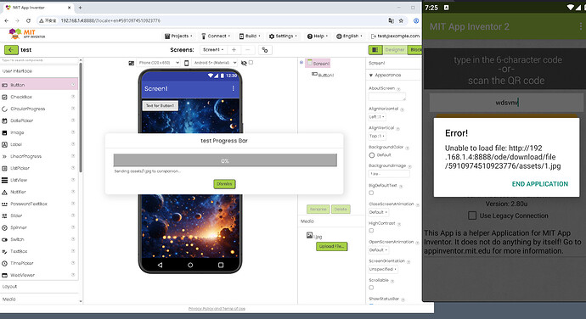The width and height of the screenshot is (586, 319).
Task: Open the Settings menu
Action: click(283, 36)
